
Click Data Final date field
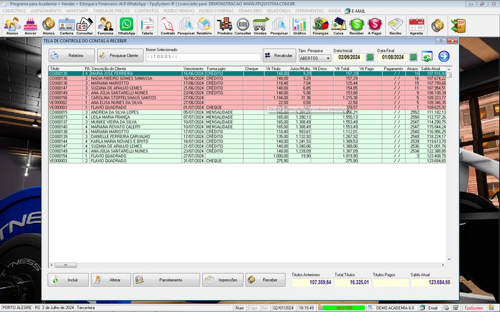pyautogui.click(x=393, y=57)
